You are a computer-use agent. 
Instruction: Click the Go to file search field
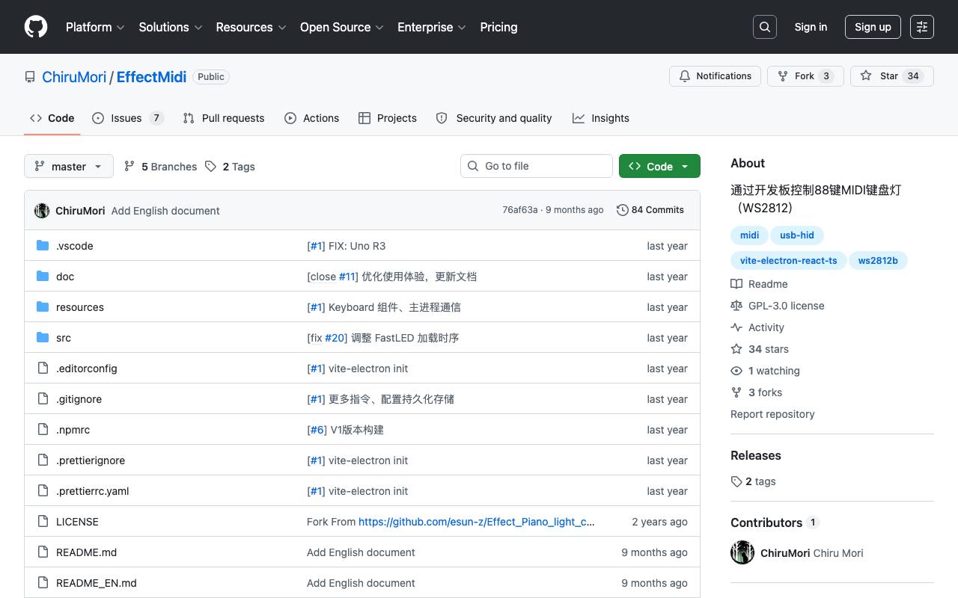coord(537,166)
